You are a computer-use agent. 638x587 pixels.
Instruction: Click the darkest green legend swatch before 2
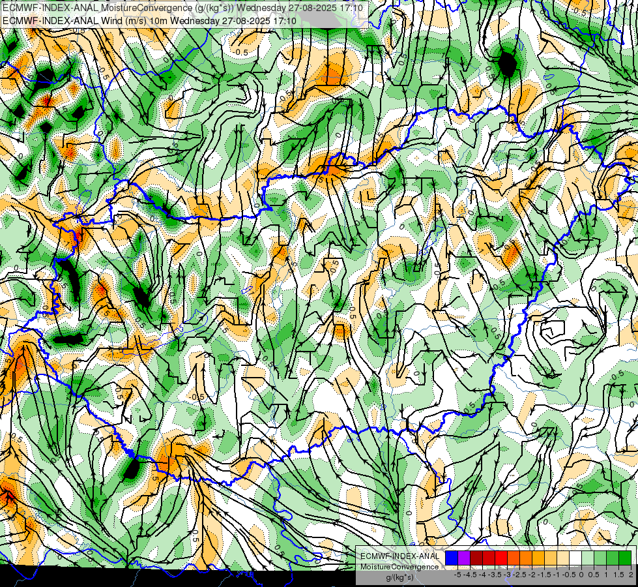(625, 558)
